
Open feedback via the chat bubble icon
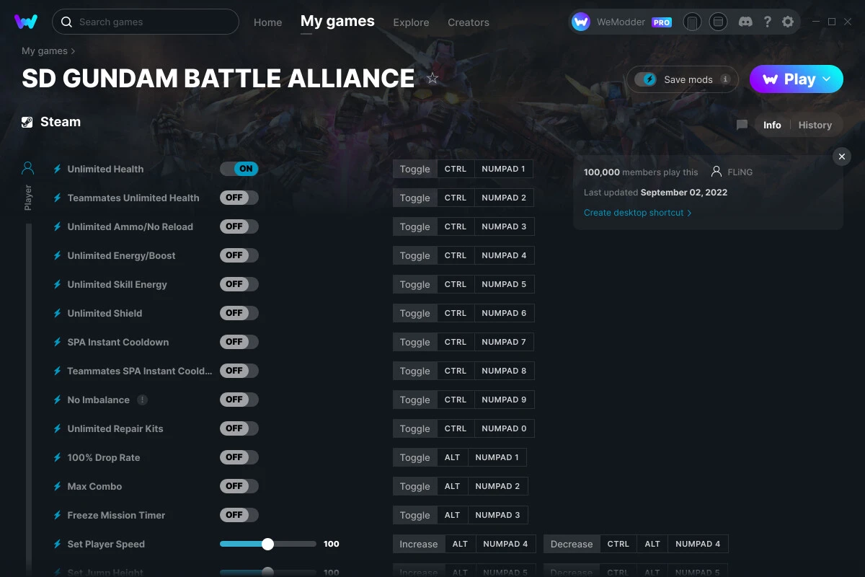click(x=742, y=124)
